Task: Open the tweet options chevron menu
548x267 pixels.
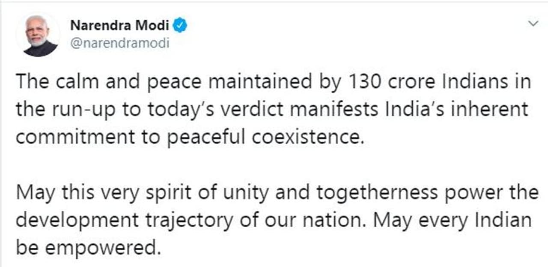Action: click(533, 23)
